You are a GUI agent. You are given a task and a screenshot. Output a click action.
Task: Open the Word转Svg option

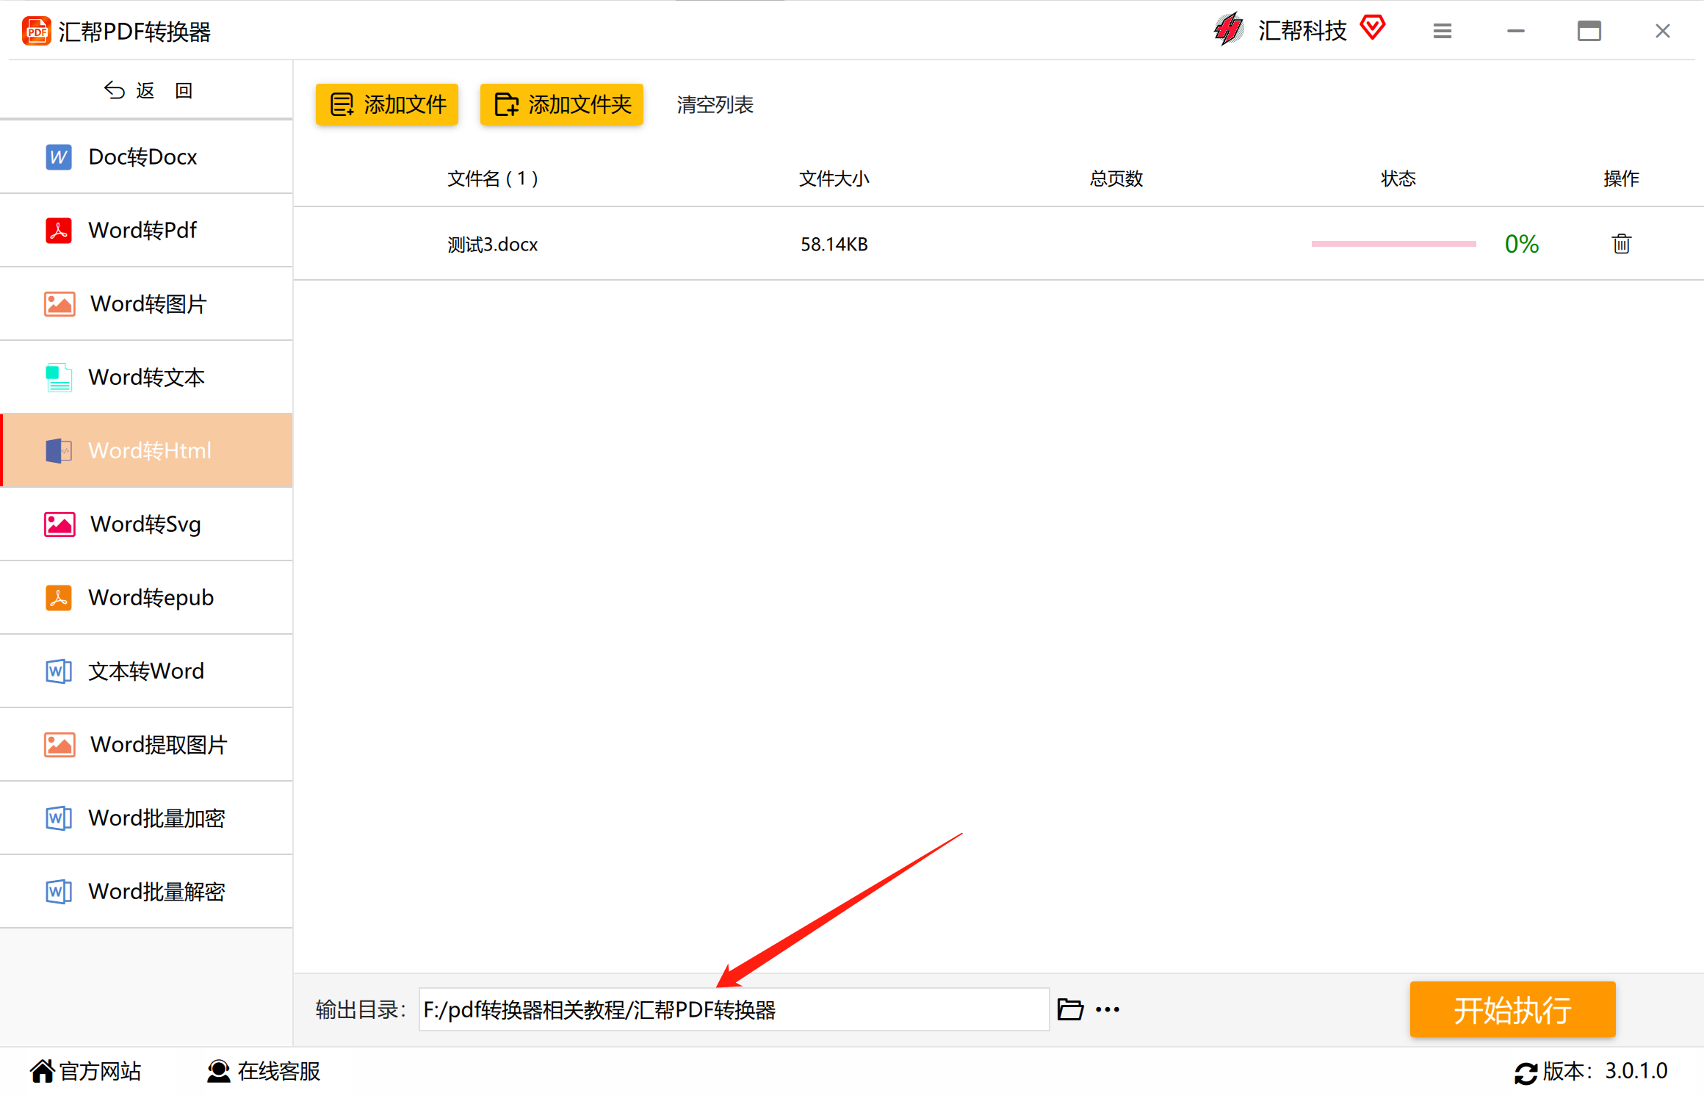coord(146,524)
